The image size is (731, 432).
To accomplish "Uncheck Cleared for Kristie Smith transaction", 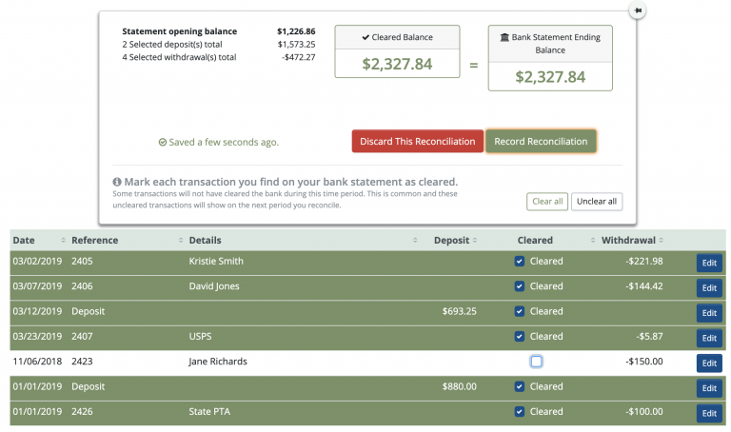I will 519,262.
